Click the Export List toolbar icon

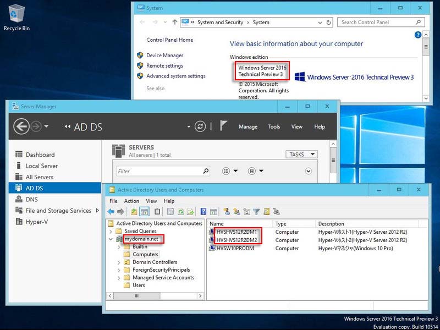pos(190,212)
